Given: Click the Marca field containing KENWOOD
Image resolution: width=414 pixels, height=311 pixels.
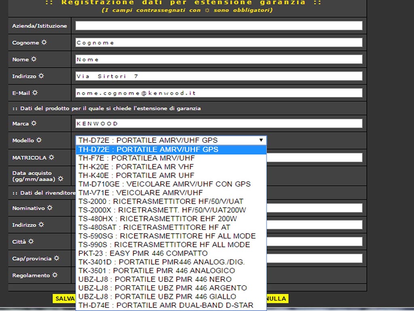Looking at the screenshot, I should pos(219,124).
